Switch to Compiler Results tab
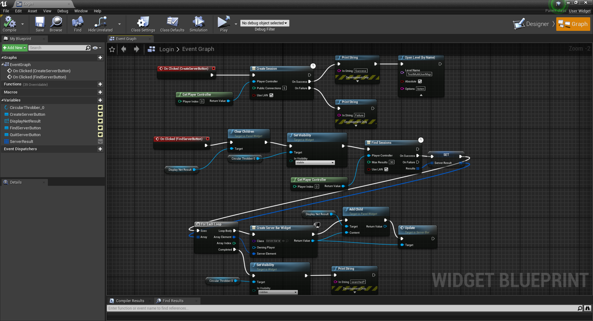 pos(130,301)
